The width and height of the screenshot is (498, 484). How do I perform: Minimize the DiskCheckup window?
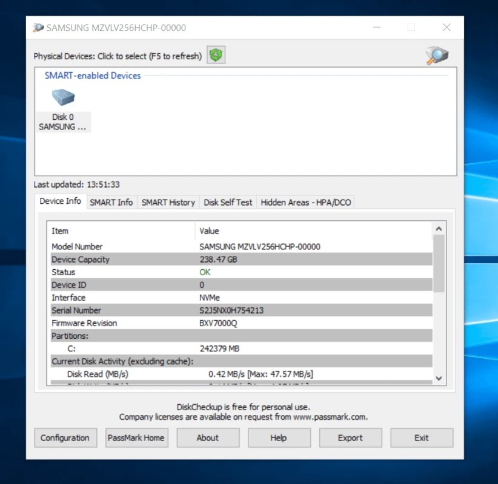click(377, 27)
